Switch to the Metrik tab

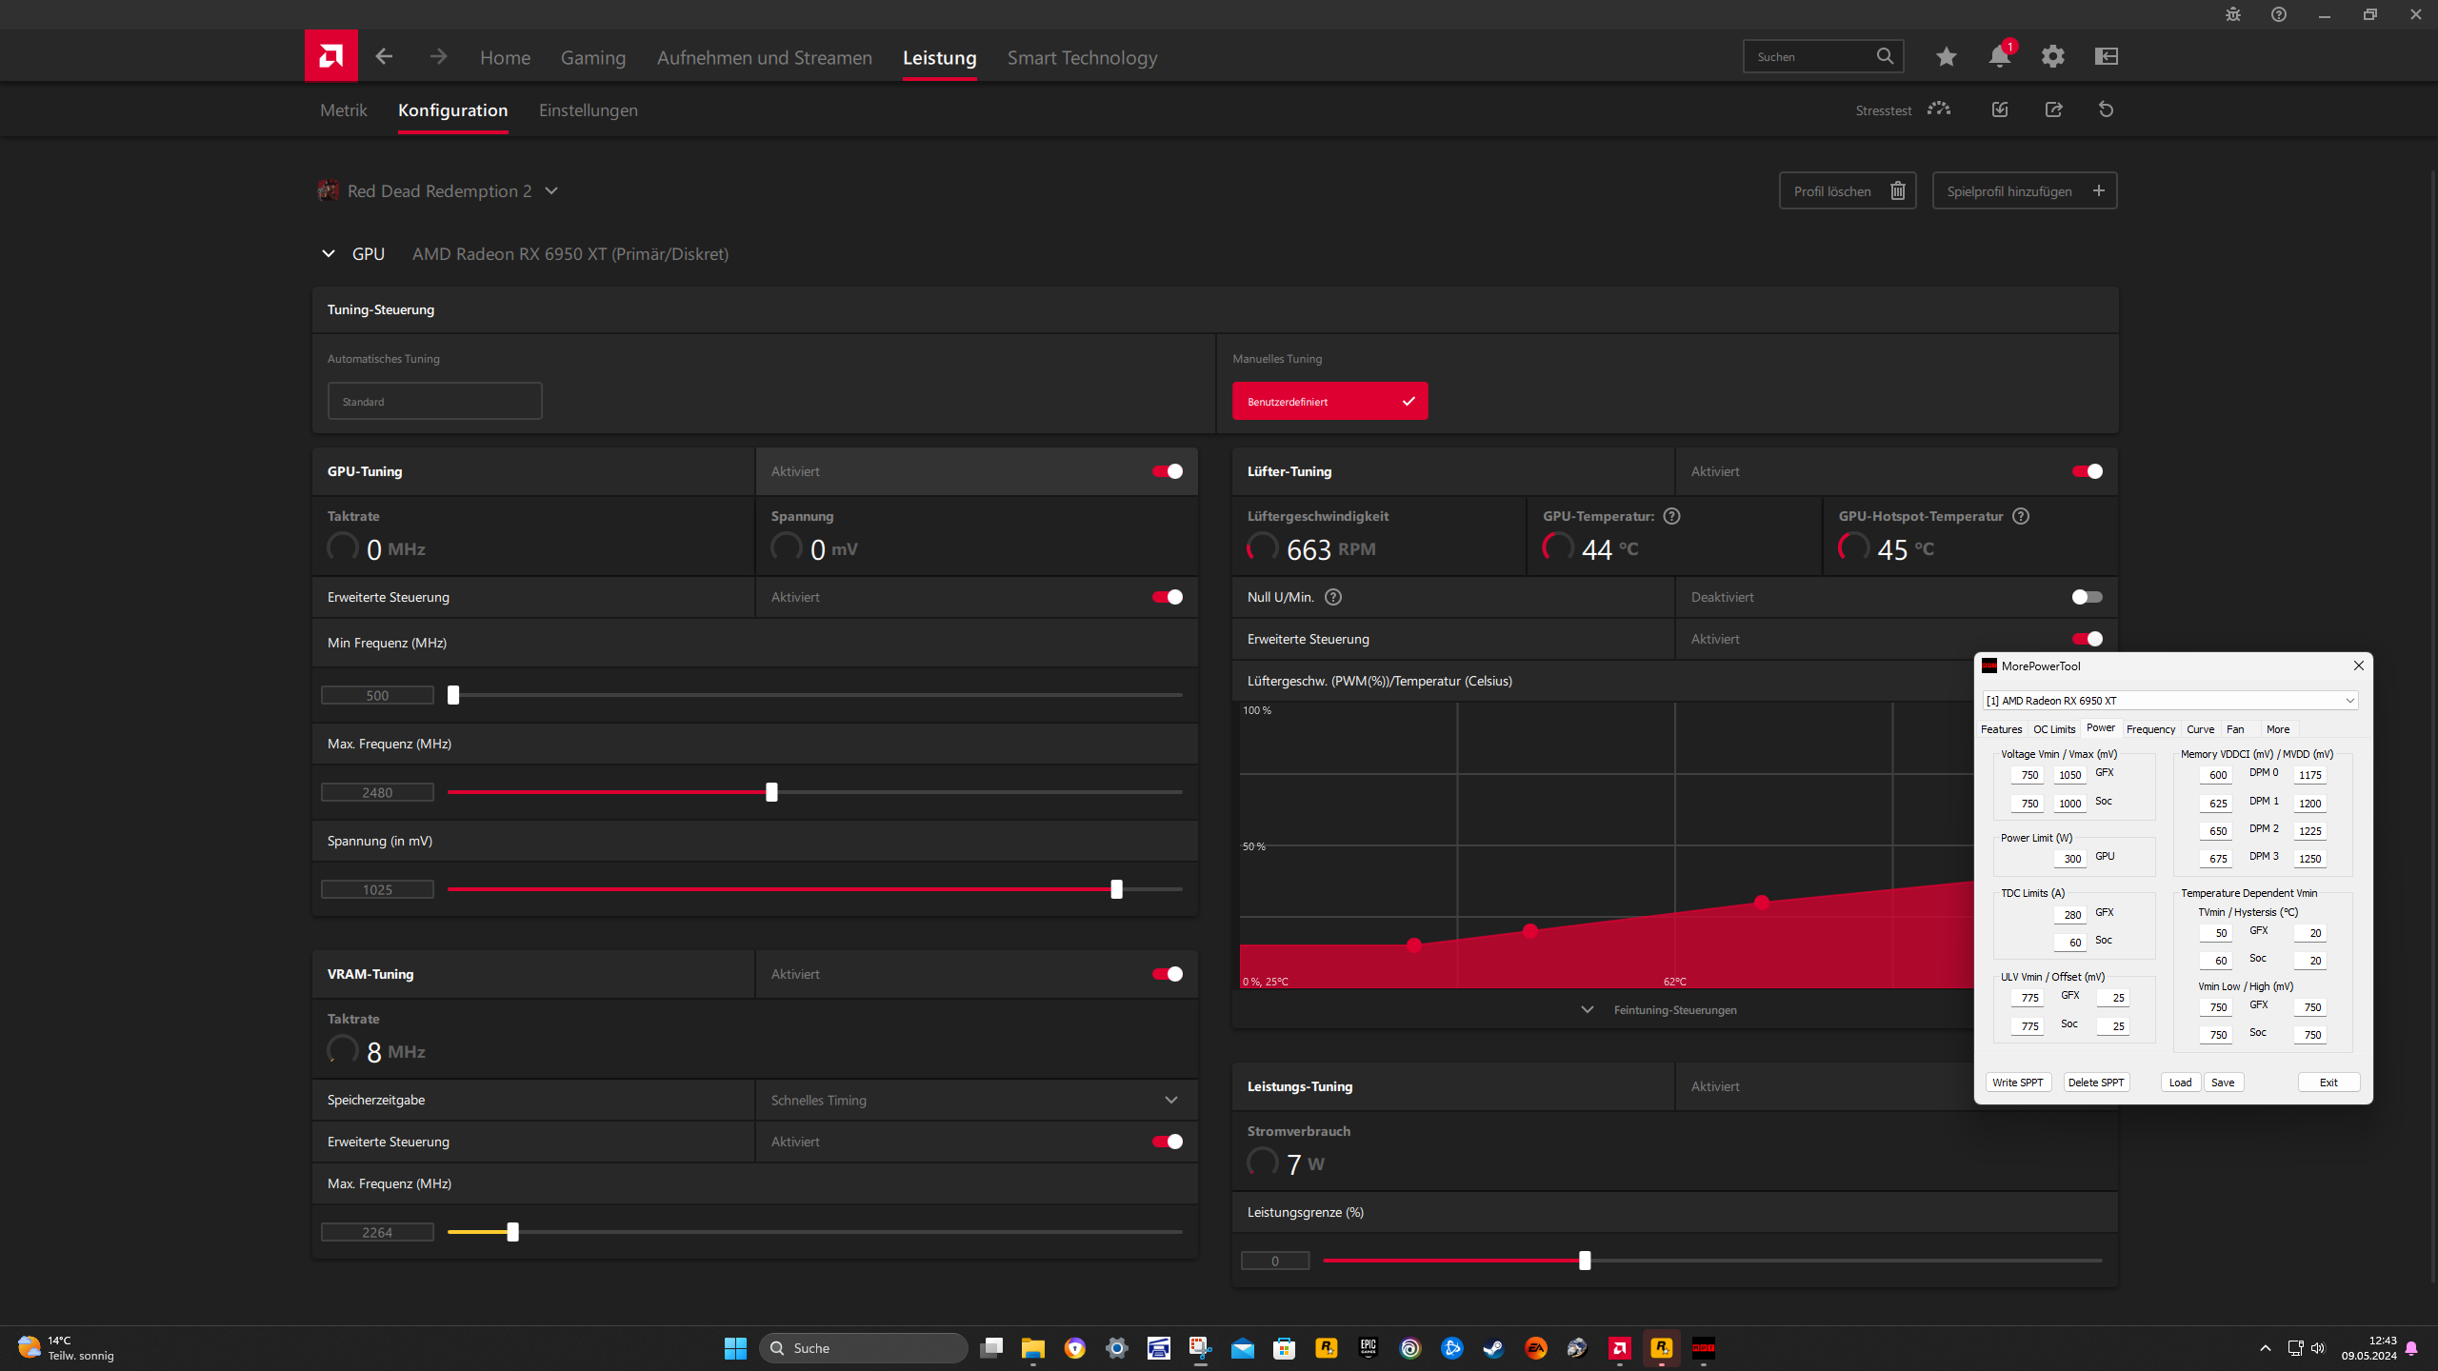[x=343, y=109]
